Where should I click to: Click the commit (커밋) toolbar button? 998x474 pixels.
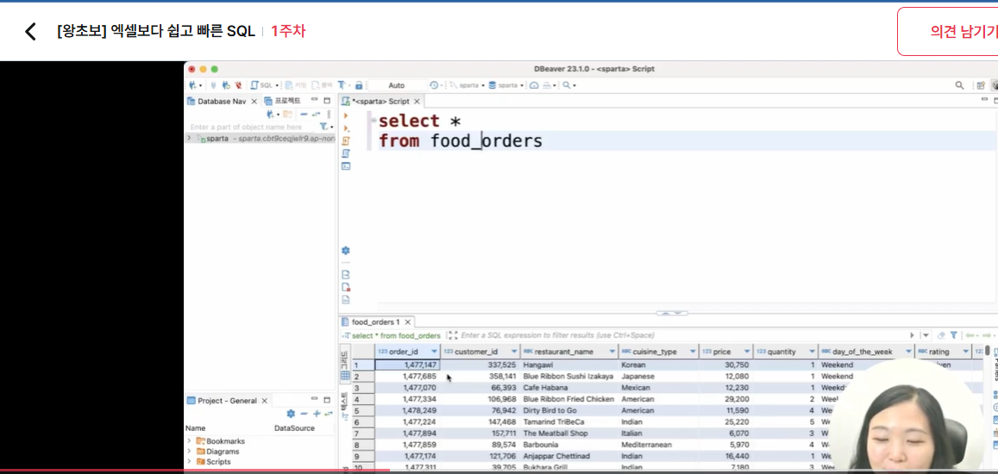pos(295,85)
